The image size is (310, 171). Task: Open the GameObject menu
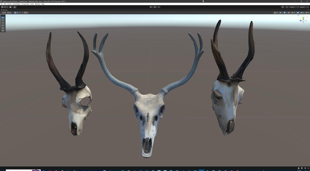(x=16, y=4)
